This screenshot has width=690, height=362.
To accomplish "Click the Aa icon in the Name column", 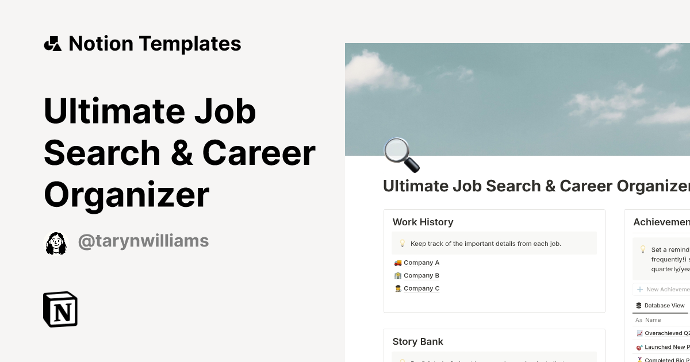I will (638, 320).
